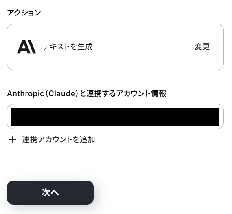Click the 次 character on the dark button
232x214 pixels.
tap(46, 193)
